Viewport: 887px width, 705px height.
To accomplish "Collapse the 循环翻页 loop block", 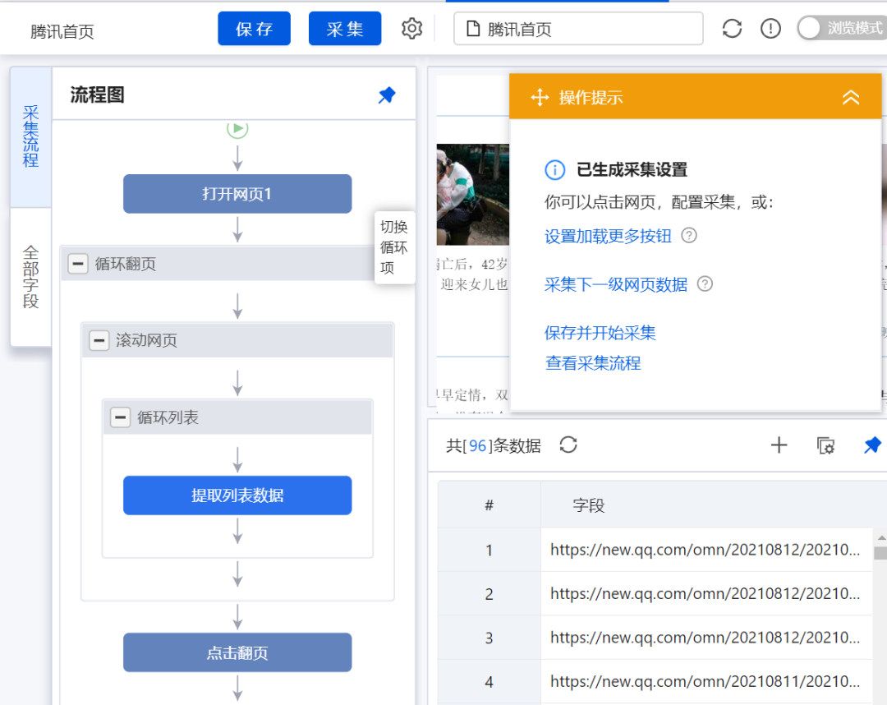I will pyautogui.click(x=78, y=264).
